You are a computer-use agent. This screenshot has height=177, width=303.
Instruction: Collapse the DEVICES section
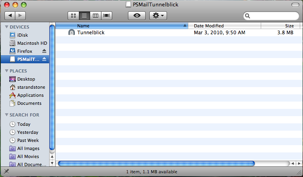[6, 27]
